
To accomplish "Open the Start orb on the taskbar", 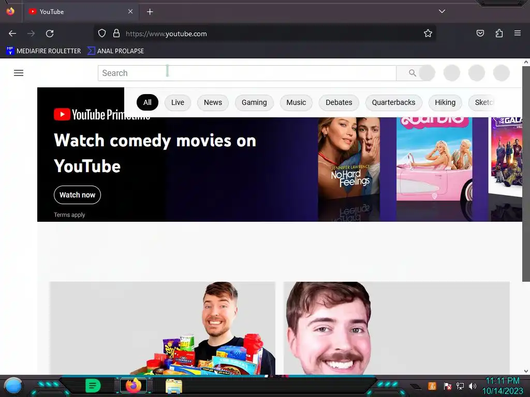I will pyautogui.click(x=13, y=386).
